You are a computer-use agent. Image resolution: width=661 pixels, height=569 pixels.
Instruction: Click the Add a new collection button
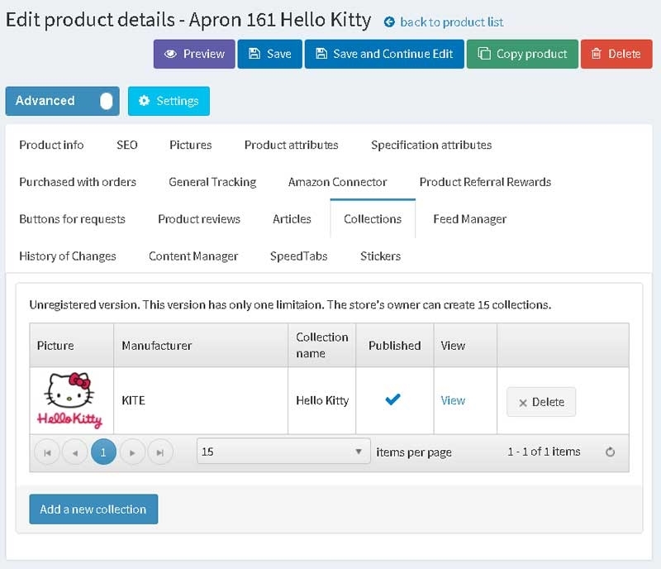[x=93, y=509]
